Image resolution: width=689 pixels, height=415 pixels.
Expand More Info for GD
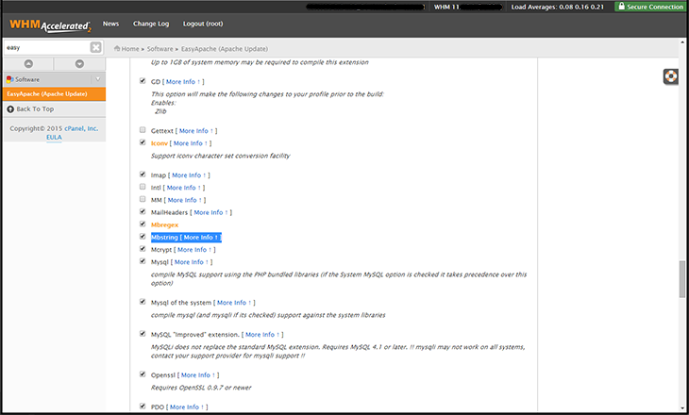(x=183, y=82)
